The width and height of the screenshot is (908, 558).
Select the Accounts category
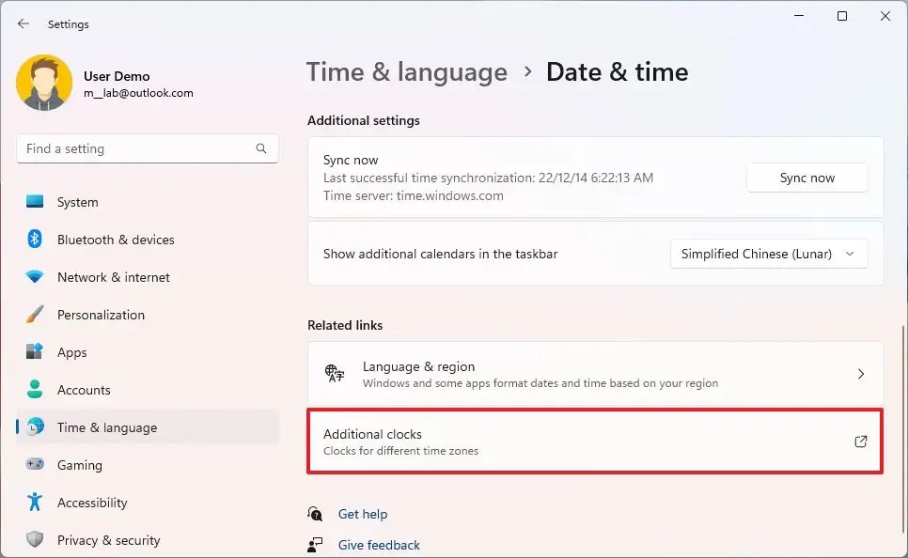tap(148, 390)
